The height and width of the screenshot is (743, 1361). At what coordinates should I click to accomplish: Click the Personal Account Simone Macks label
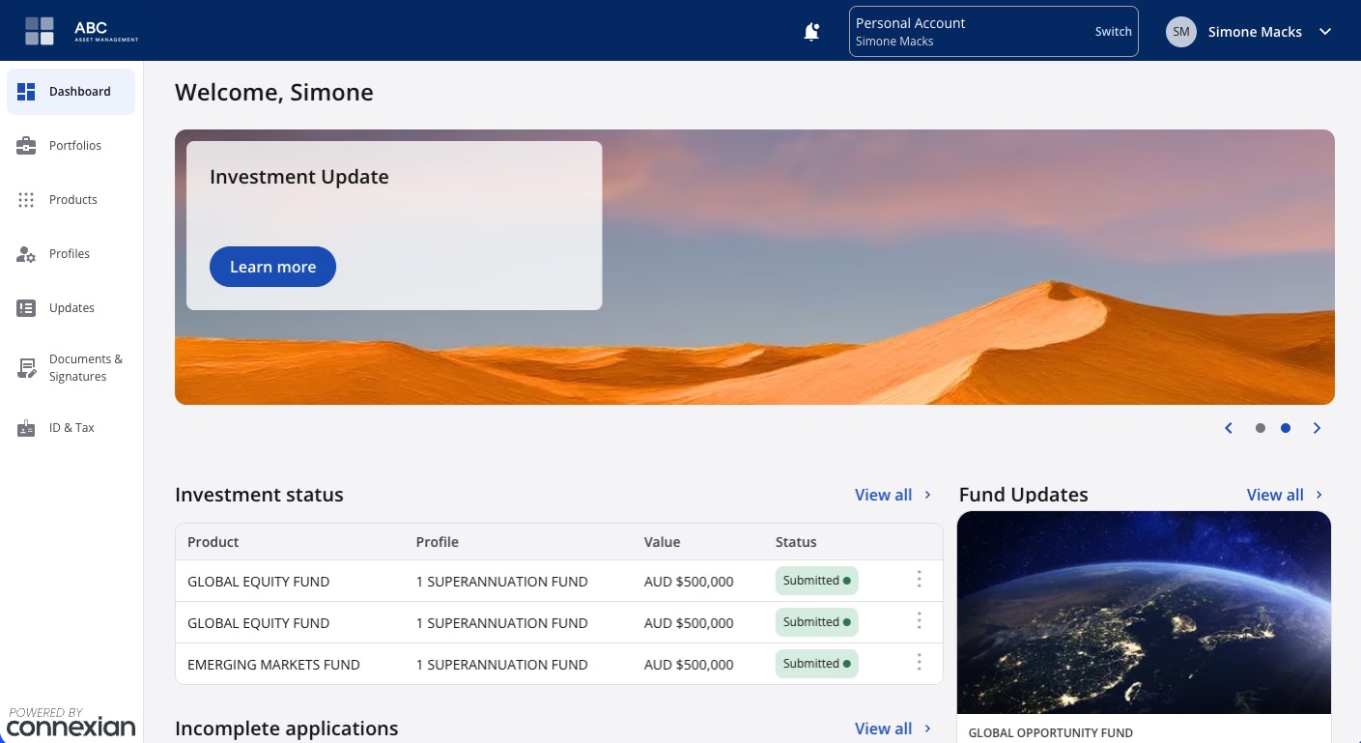(x=910, y=32)
